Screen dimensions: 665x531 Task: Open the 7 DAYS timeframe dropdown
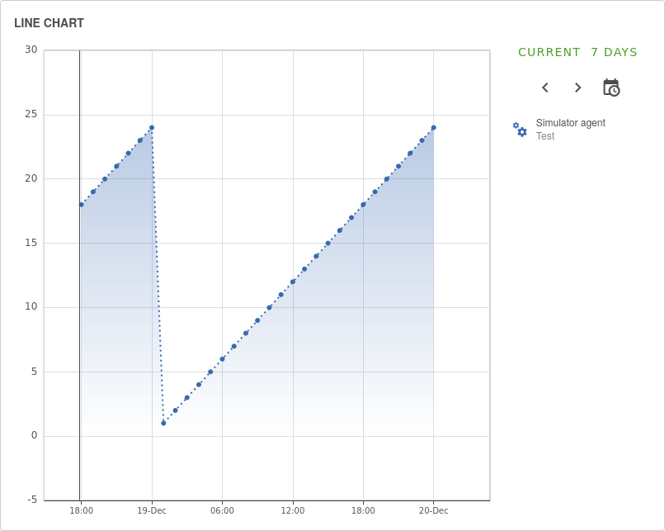pos(614,52)
